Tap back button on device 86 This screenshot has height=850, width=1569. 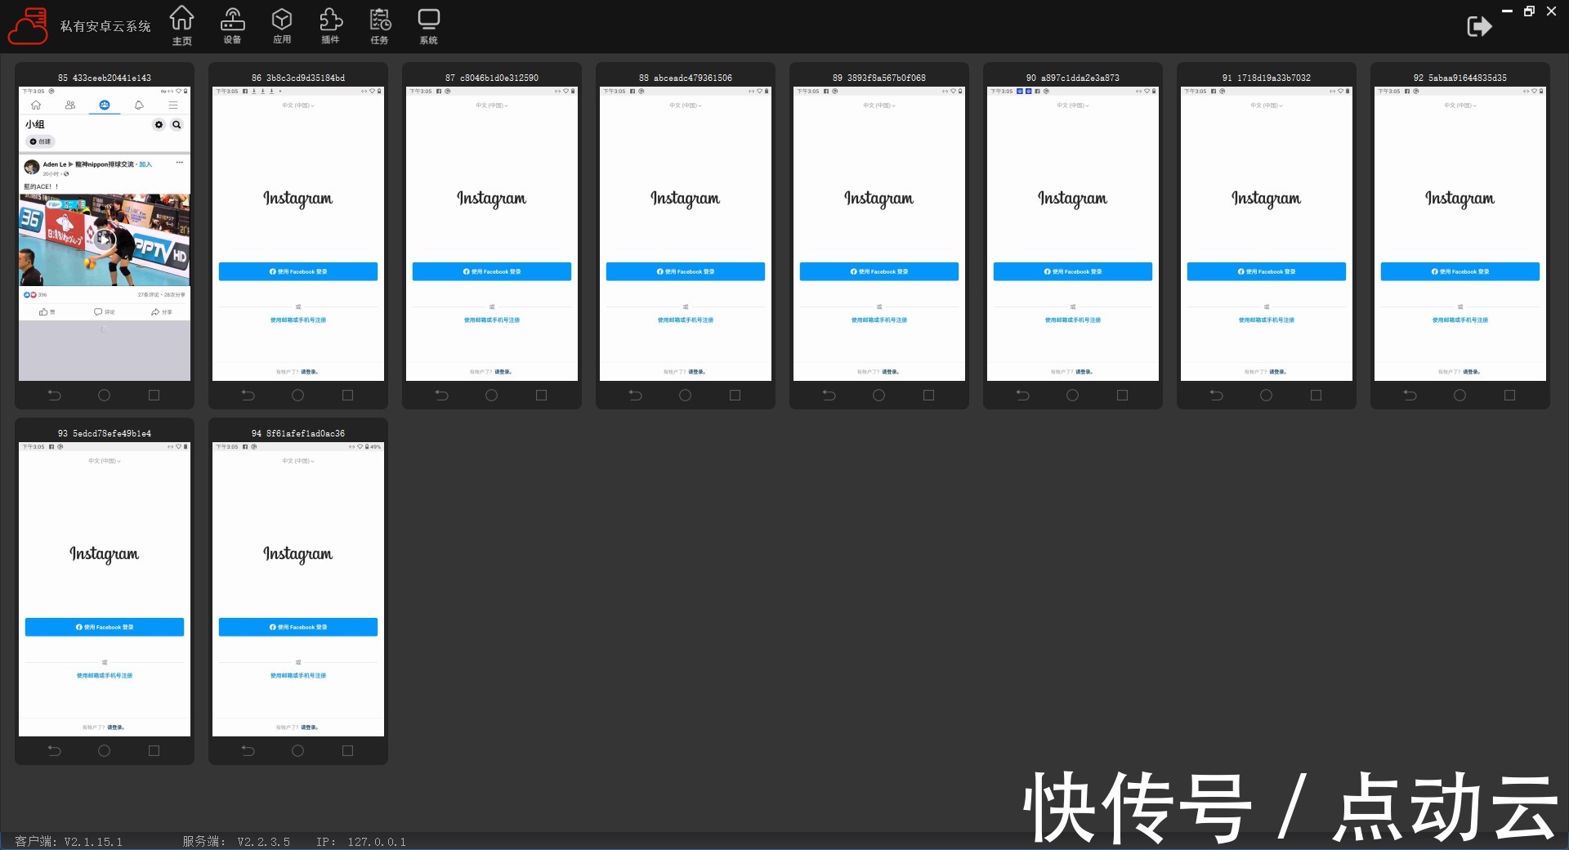point(248,396)
